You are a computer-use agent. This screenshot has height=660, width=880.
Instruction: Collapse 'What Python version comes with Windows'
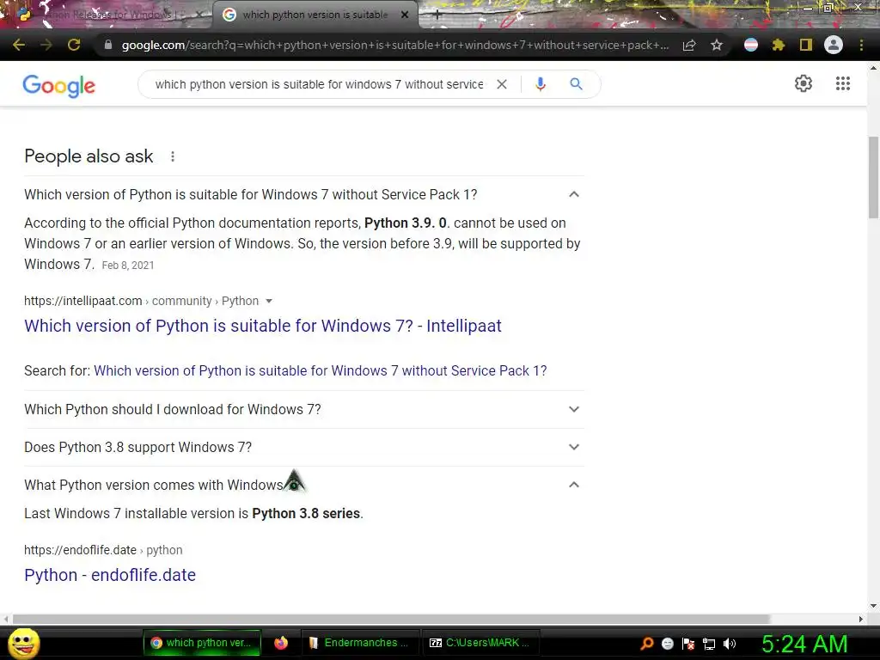pos(573,485)
